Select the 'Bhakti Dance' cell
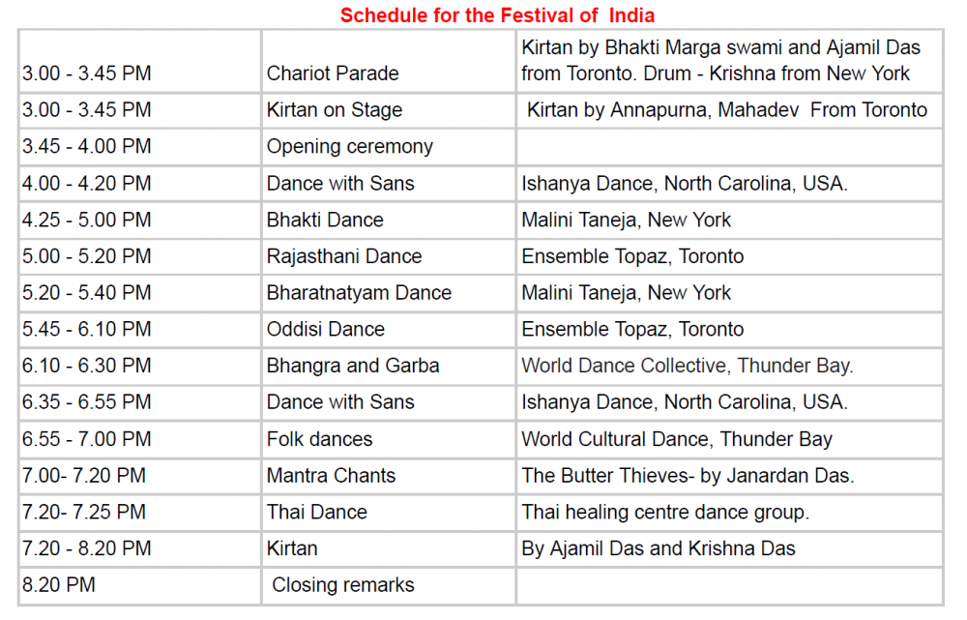This screenshot has width=967, height=620. pos(389,220)
